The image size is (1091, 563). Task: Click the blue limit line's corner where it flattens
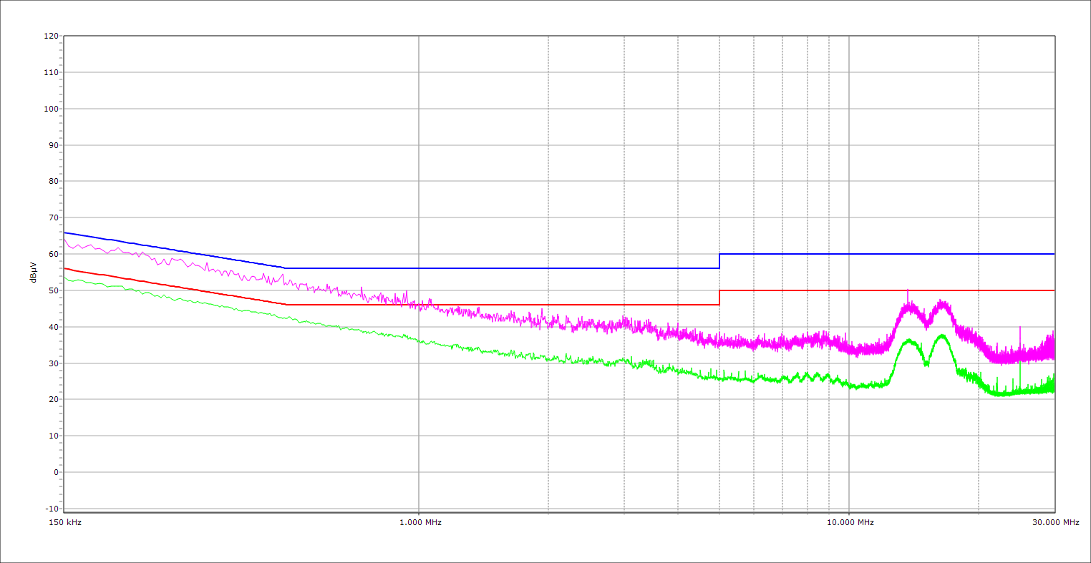coord(286,268)
